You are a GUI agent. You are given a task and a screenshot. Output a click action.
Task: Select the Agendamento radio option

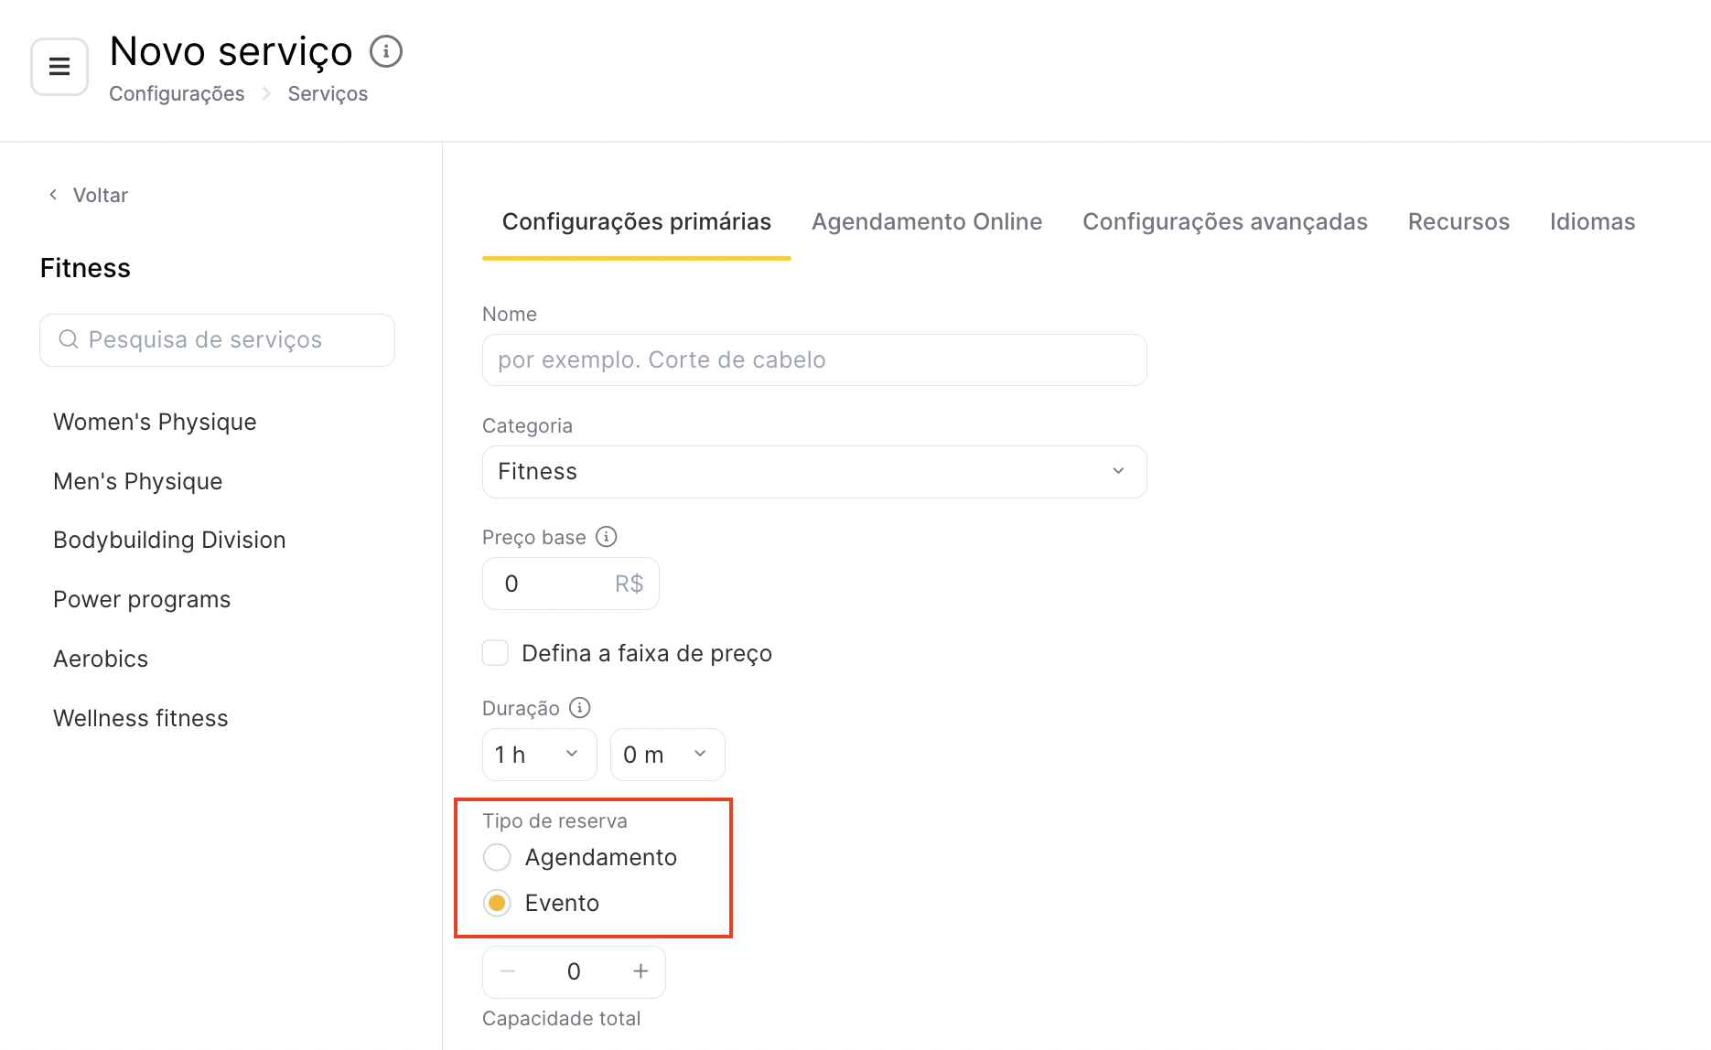tap(497, 857)
